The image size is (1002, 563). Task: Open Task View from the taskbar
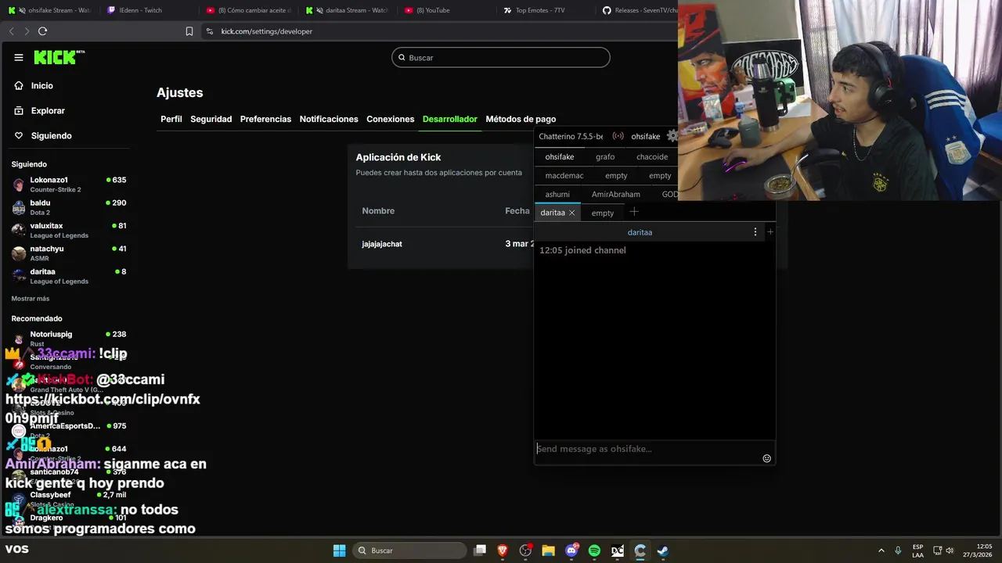click(x=480, y=550)
